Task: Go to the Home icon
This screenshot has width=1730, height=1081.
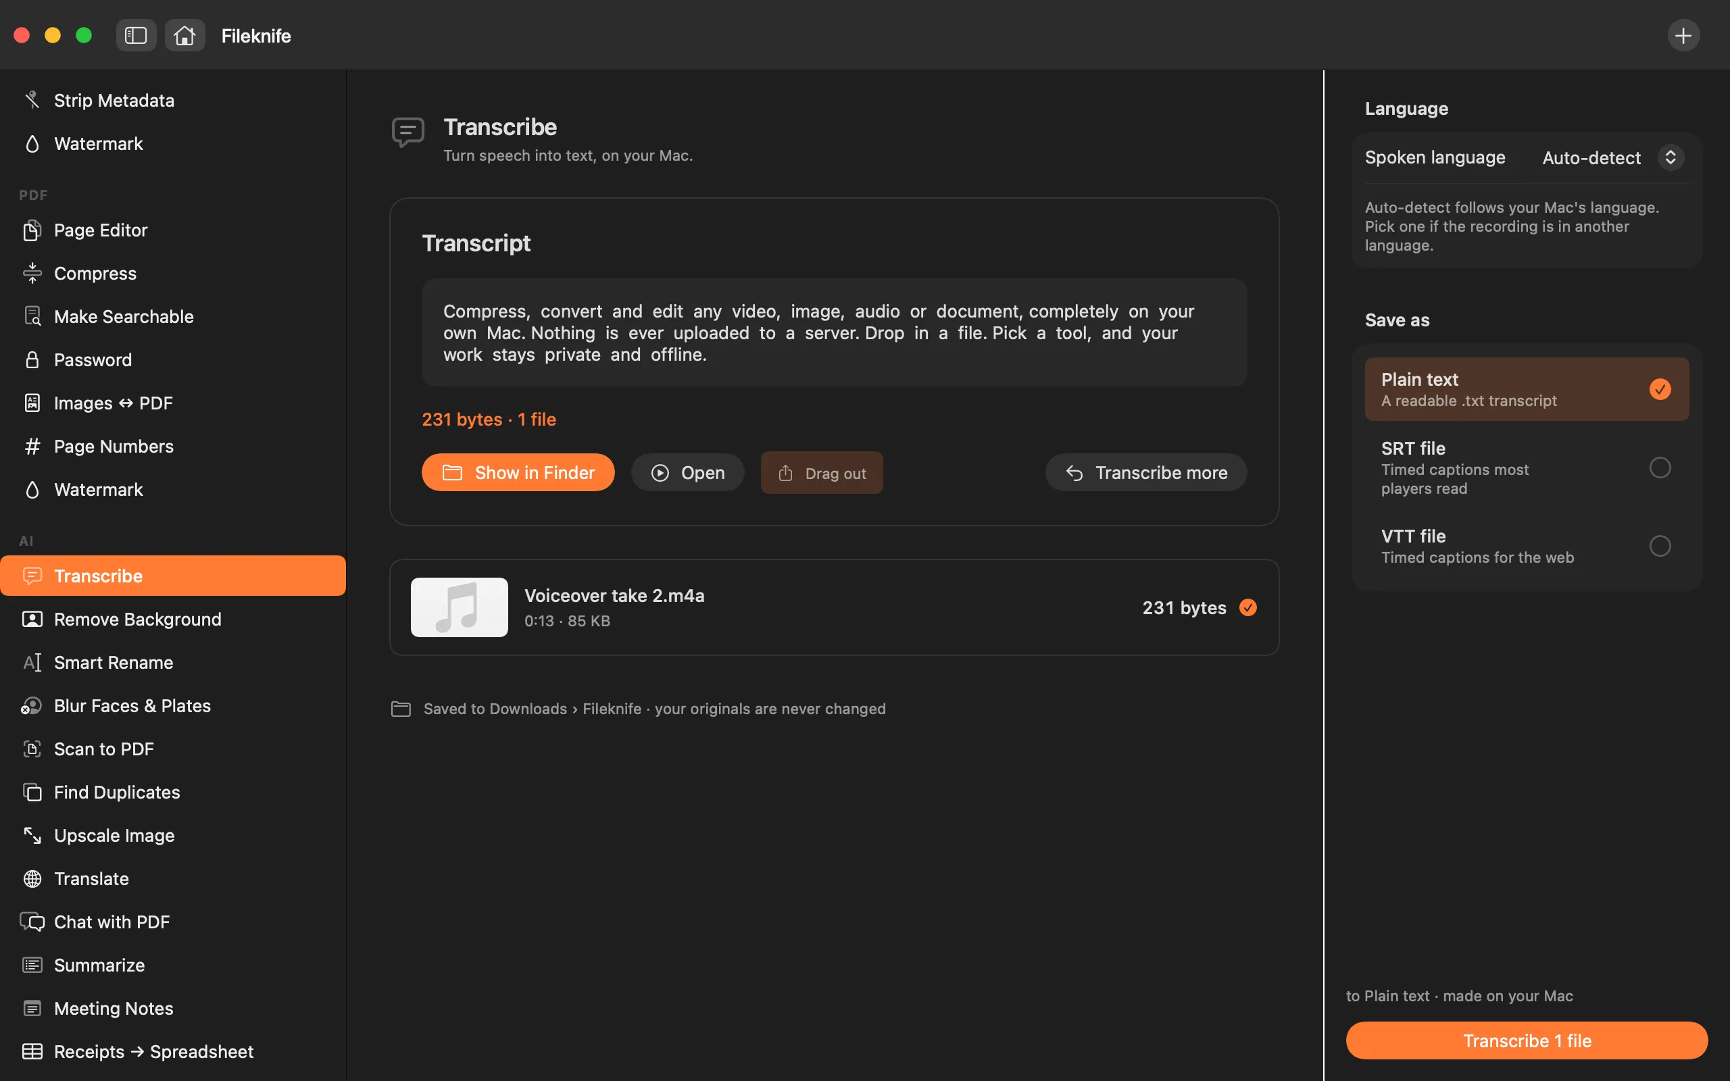Action: 184,35
